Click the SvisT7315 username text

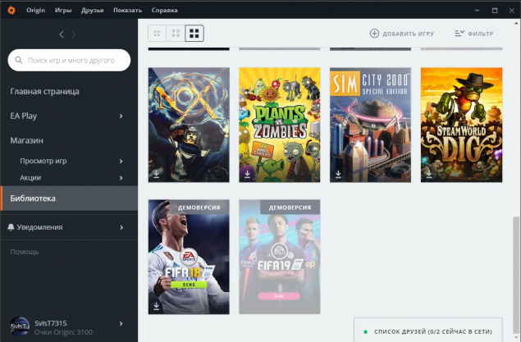pos(51,323)
